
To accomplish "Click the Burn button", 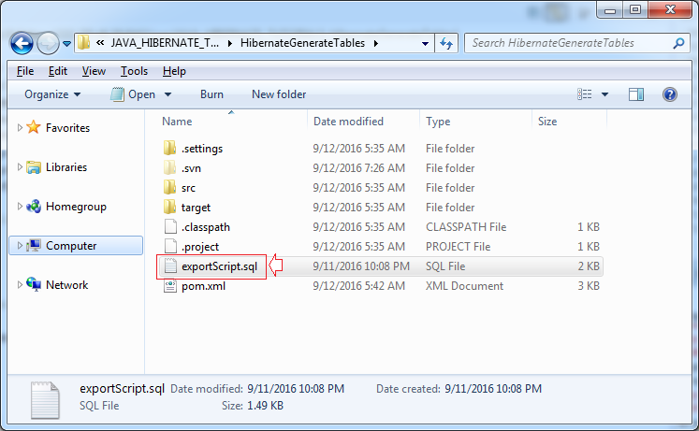I will (211, 94).
